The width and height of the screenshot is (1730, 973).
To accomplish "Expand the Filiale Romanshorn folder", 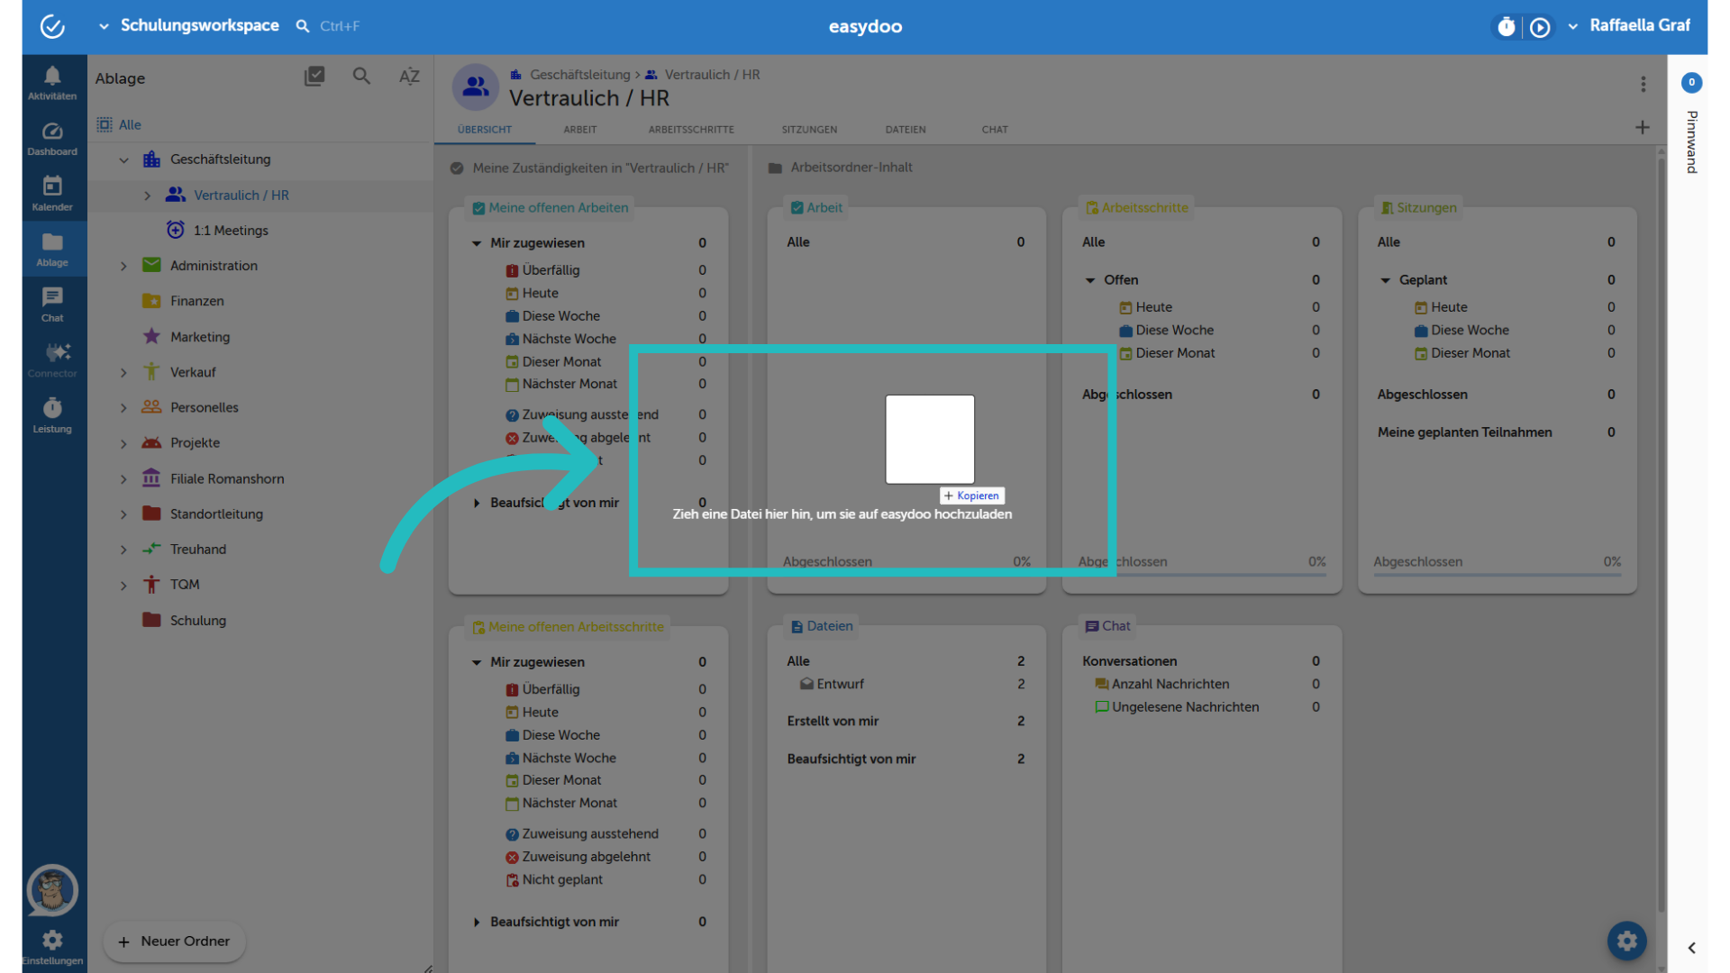I will tap(124, 479).
